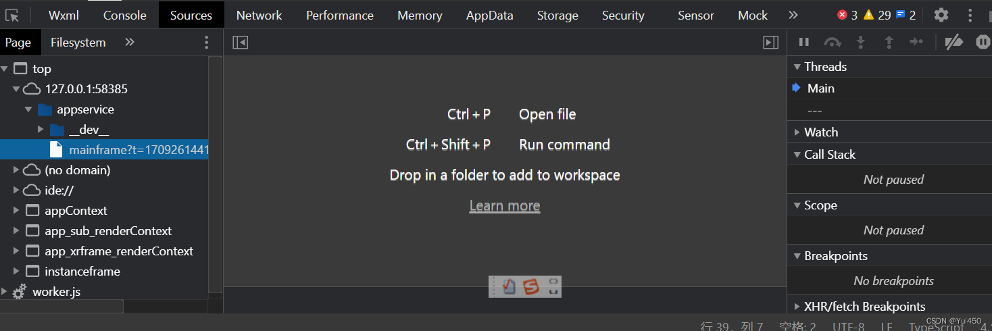Image resolution: width=992 pixels, height=331 pixels.
Task: Open the DevTools more-options kebab menu
Action: coord(970,15)
